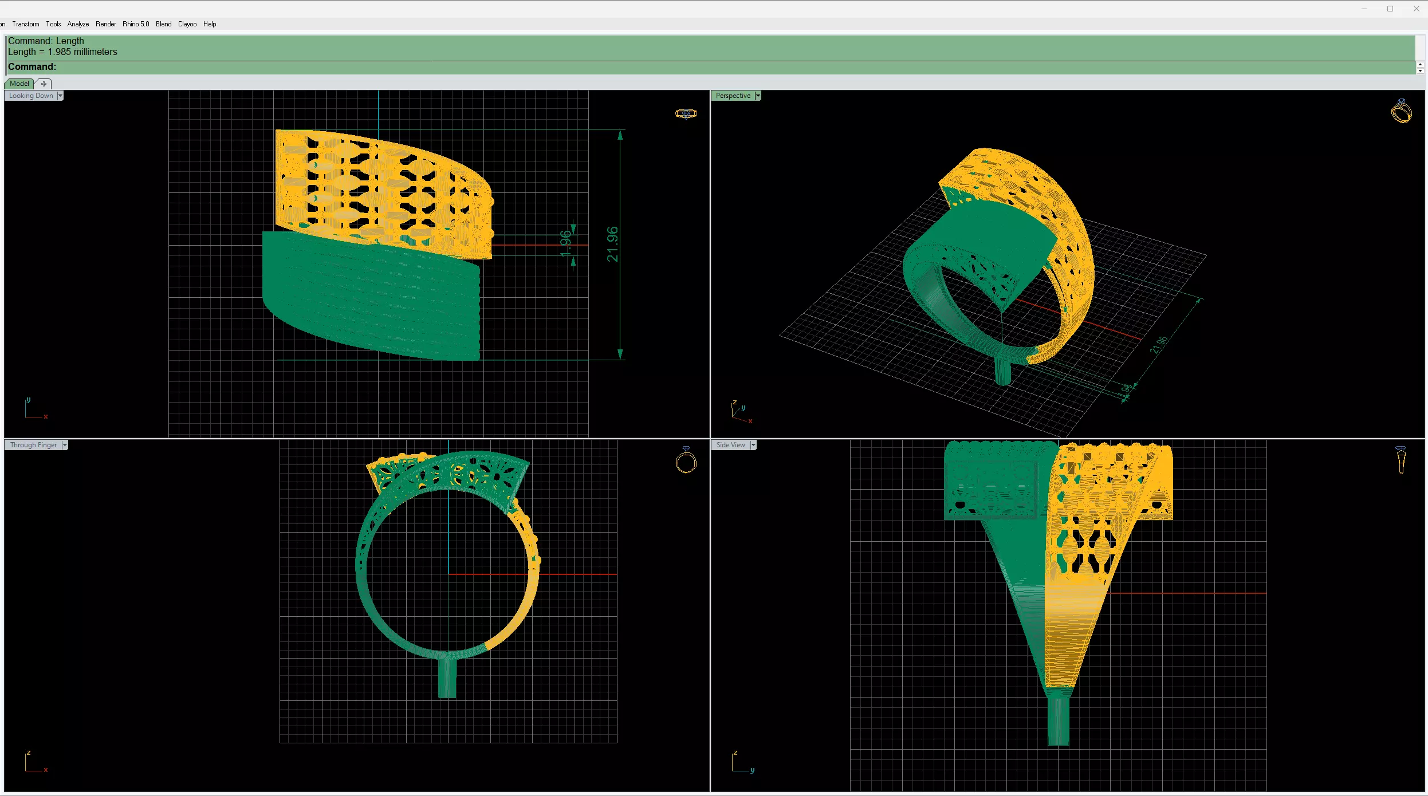Click the Side View viewport title label
Image resolution: width=1428 pixels, height=796 pixels.
(x=730, y=445)
